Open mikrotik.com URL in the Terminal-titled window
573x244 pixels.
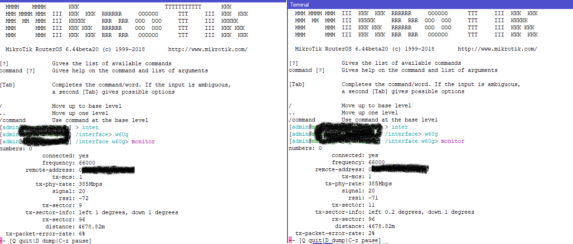point(497,49)
